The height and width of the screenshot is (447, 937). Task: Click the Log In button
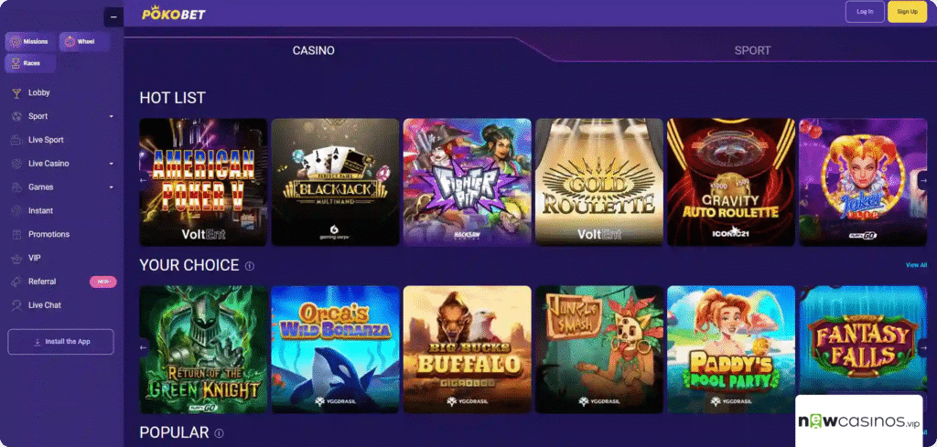865,12
